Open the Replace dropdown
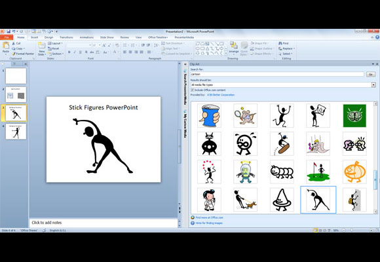 pyautogui.click(x=286, y=48)
